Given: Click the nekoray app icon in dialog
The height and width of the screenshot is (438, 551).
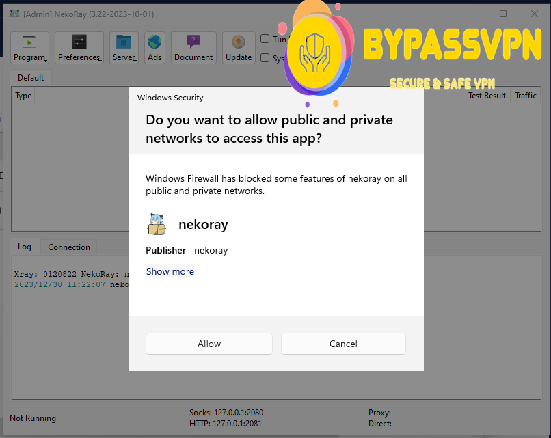Looking at the screenshot, I should pyautogui.click(x=156, y=224).
